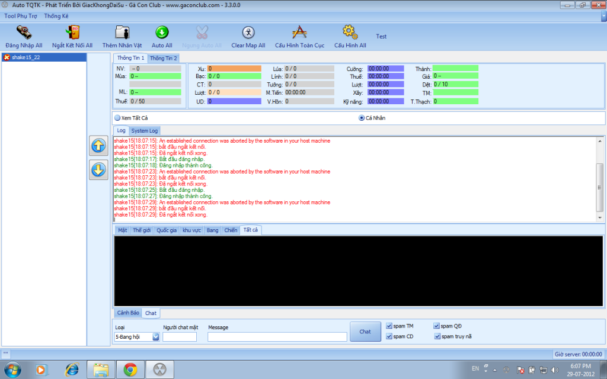Click the red error icon beside shake15_22

[7, 57]
